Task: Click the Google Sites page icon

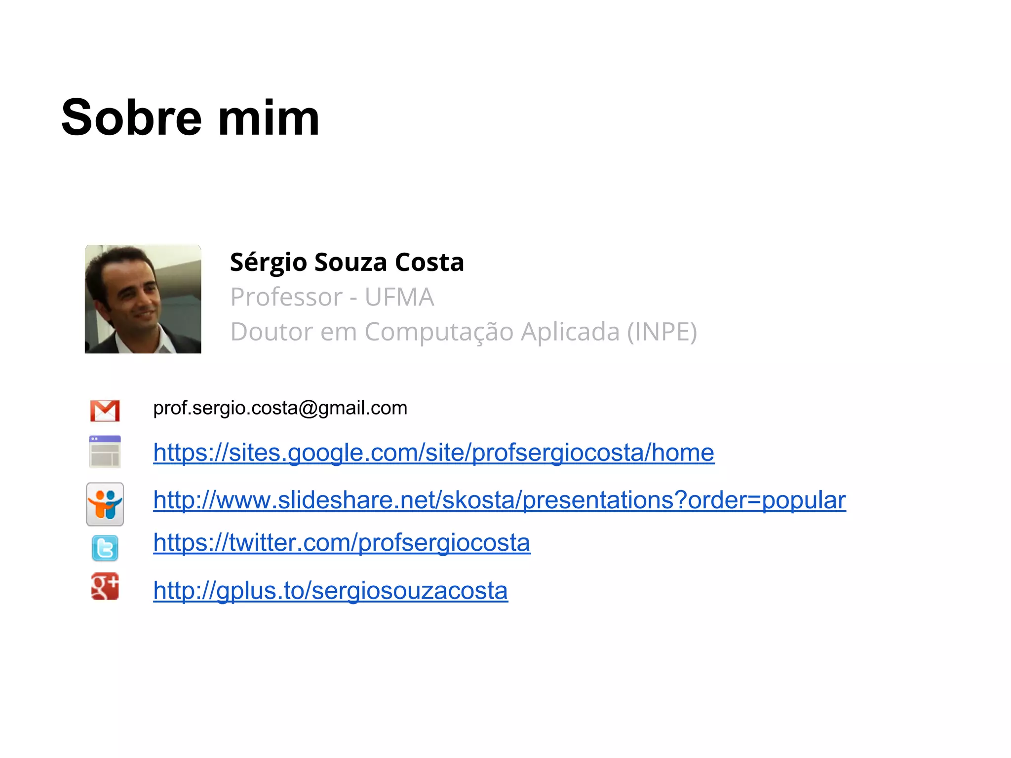Action: 105,452
